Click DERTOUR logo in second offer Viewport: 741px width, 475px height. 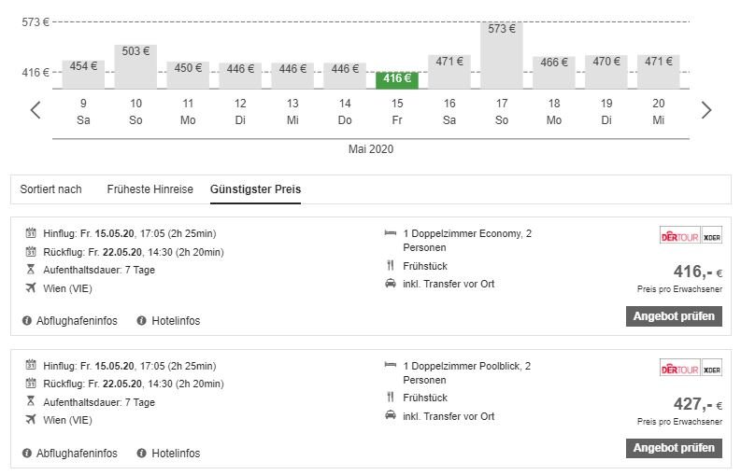tap(679, 368)
